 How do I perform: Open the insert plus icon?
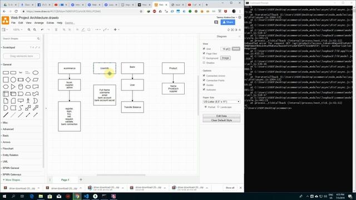(115, 29)
